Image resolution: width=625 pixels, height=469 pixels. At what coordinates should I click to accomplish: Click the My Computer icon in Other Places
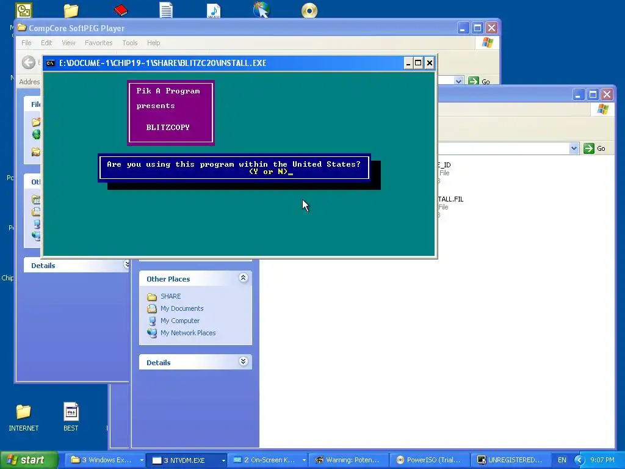(x=152, y=321)
